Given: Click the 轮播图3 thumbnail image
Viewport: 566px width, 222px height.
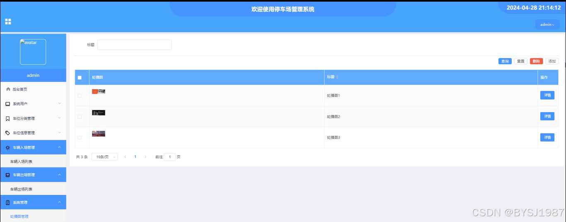Looking at the screenshot, I should (x=99, y=134).
